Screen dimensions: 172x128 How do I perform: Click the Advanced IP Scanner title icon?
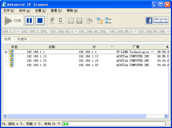tap(4, 4)
